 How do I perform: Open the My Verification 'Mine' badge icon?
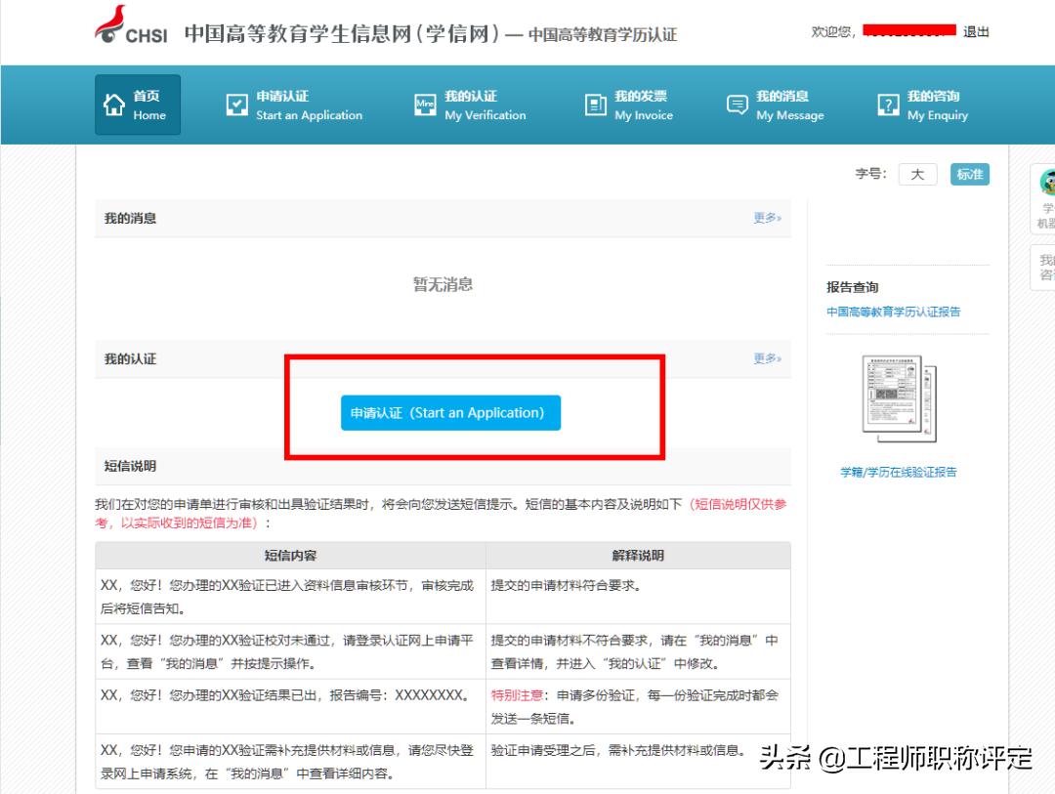click(424, 104)
